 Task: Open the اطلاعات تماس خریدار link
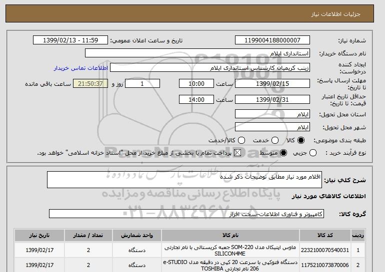coord(81,68)
